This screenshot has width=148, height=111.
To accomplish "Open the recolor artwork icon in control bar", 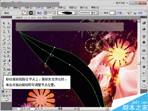I will [135, 13].
